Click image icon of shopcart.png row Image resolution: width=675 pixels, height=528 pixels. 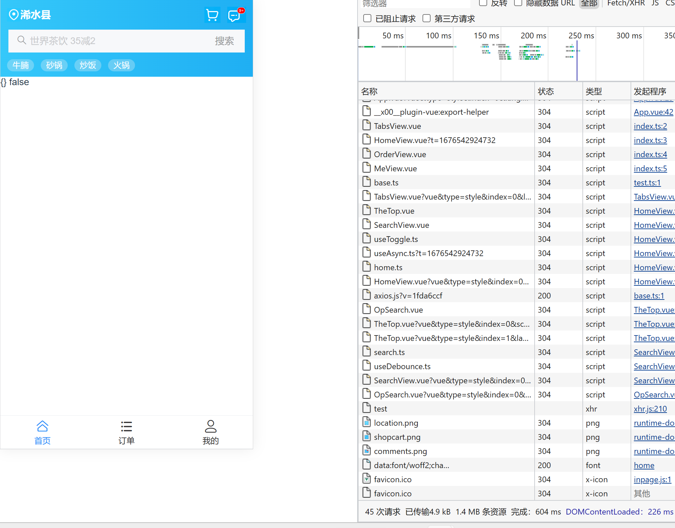(x=367, y=436)
